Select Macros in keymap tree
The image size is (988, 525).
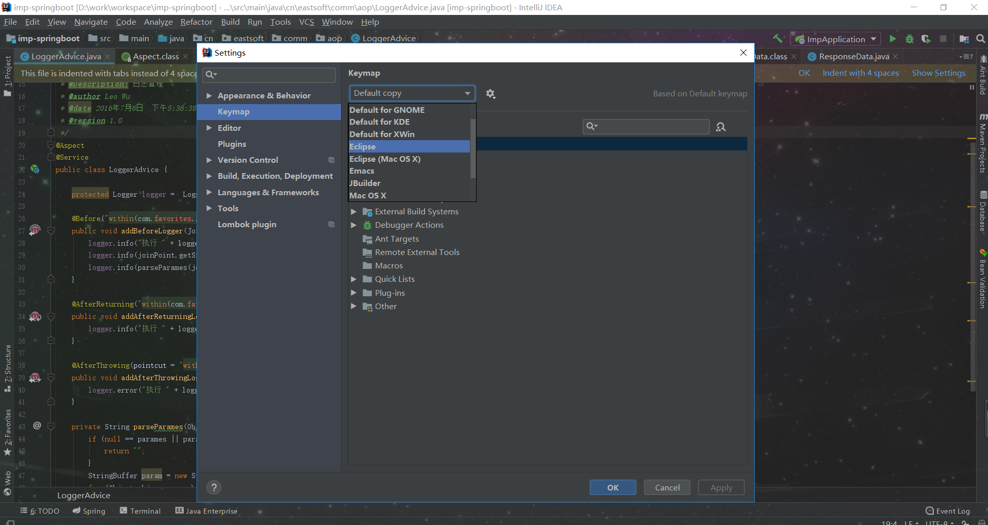[x=388, y=266]
